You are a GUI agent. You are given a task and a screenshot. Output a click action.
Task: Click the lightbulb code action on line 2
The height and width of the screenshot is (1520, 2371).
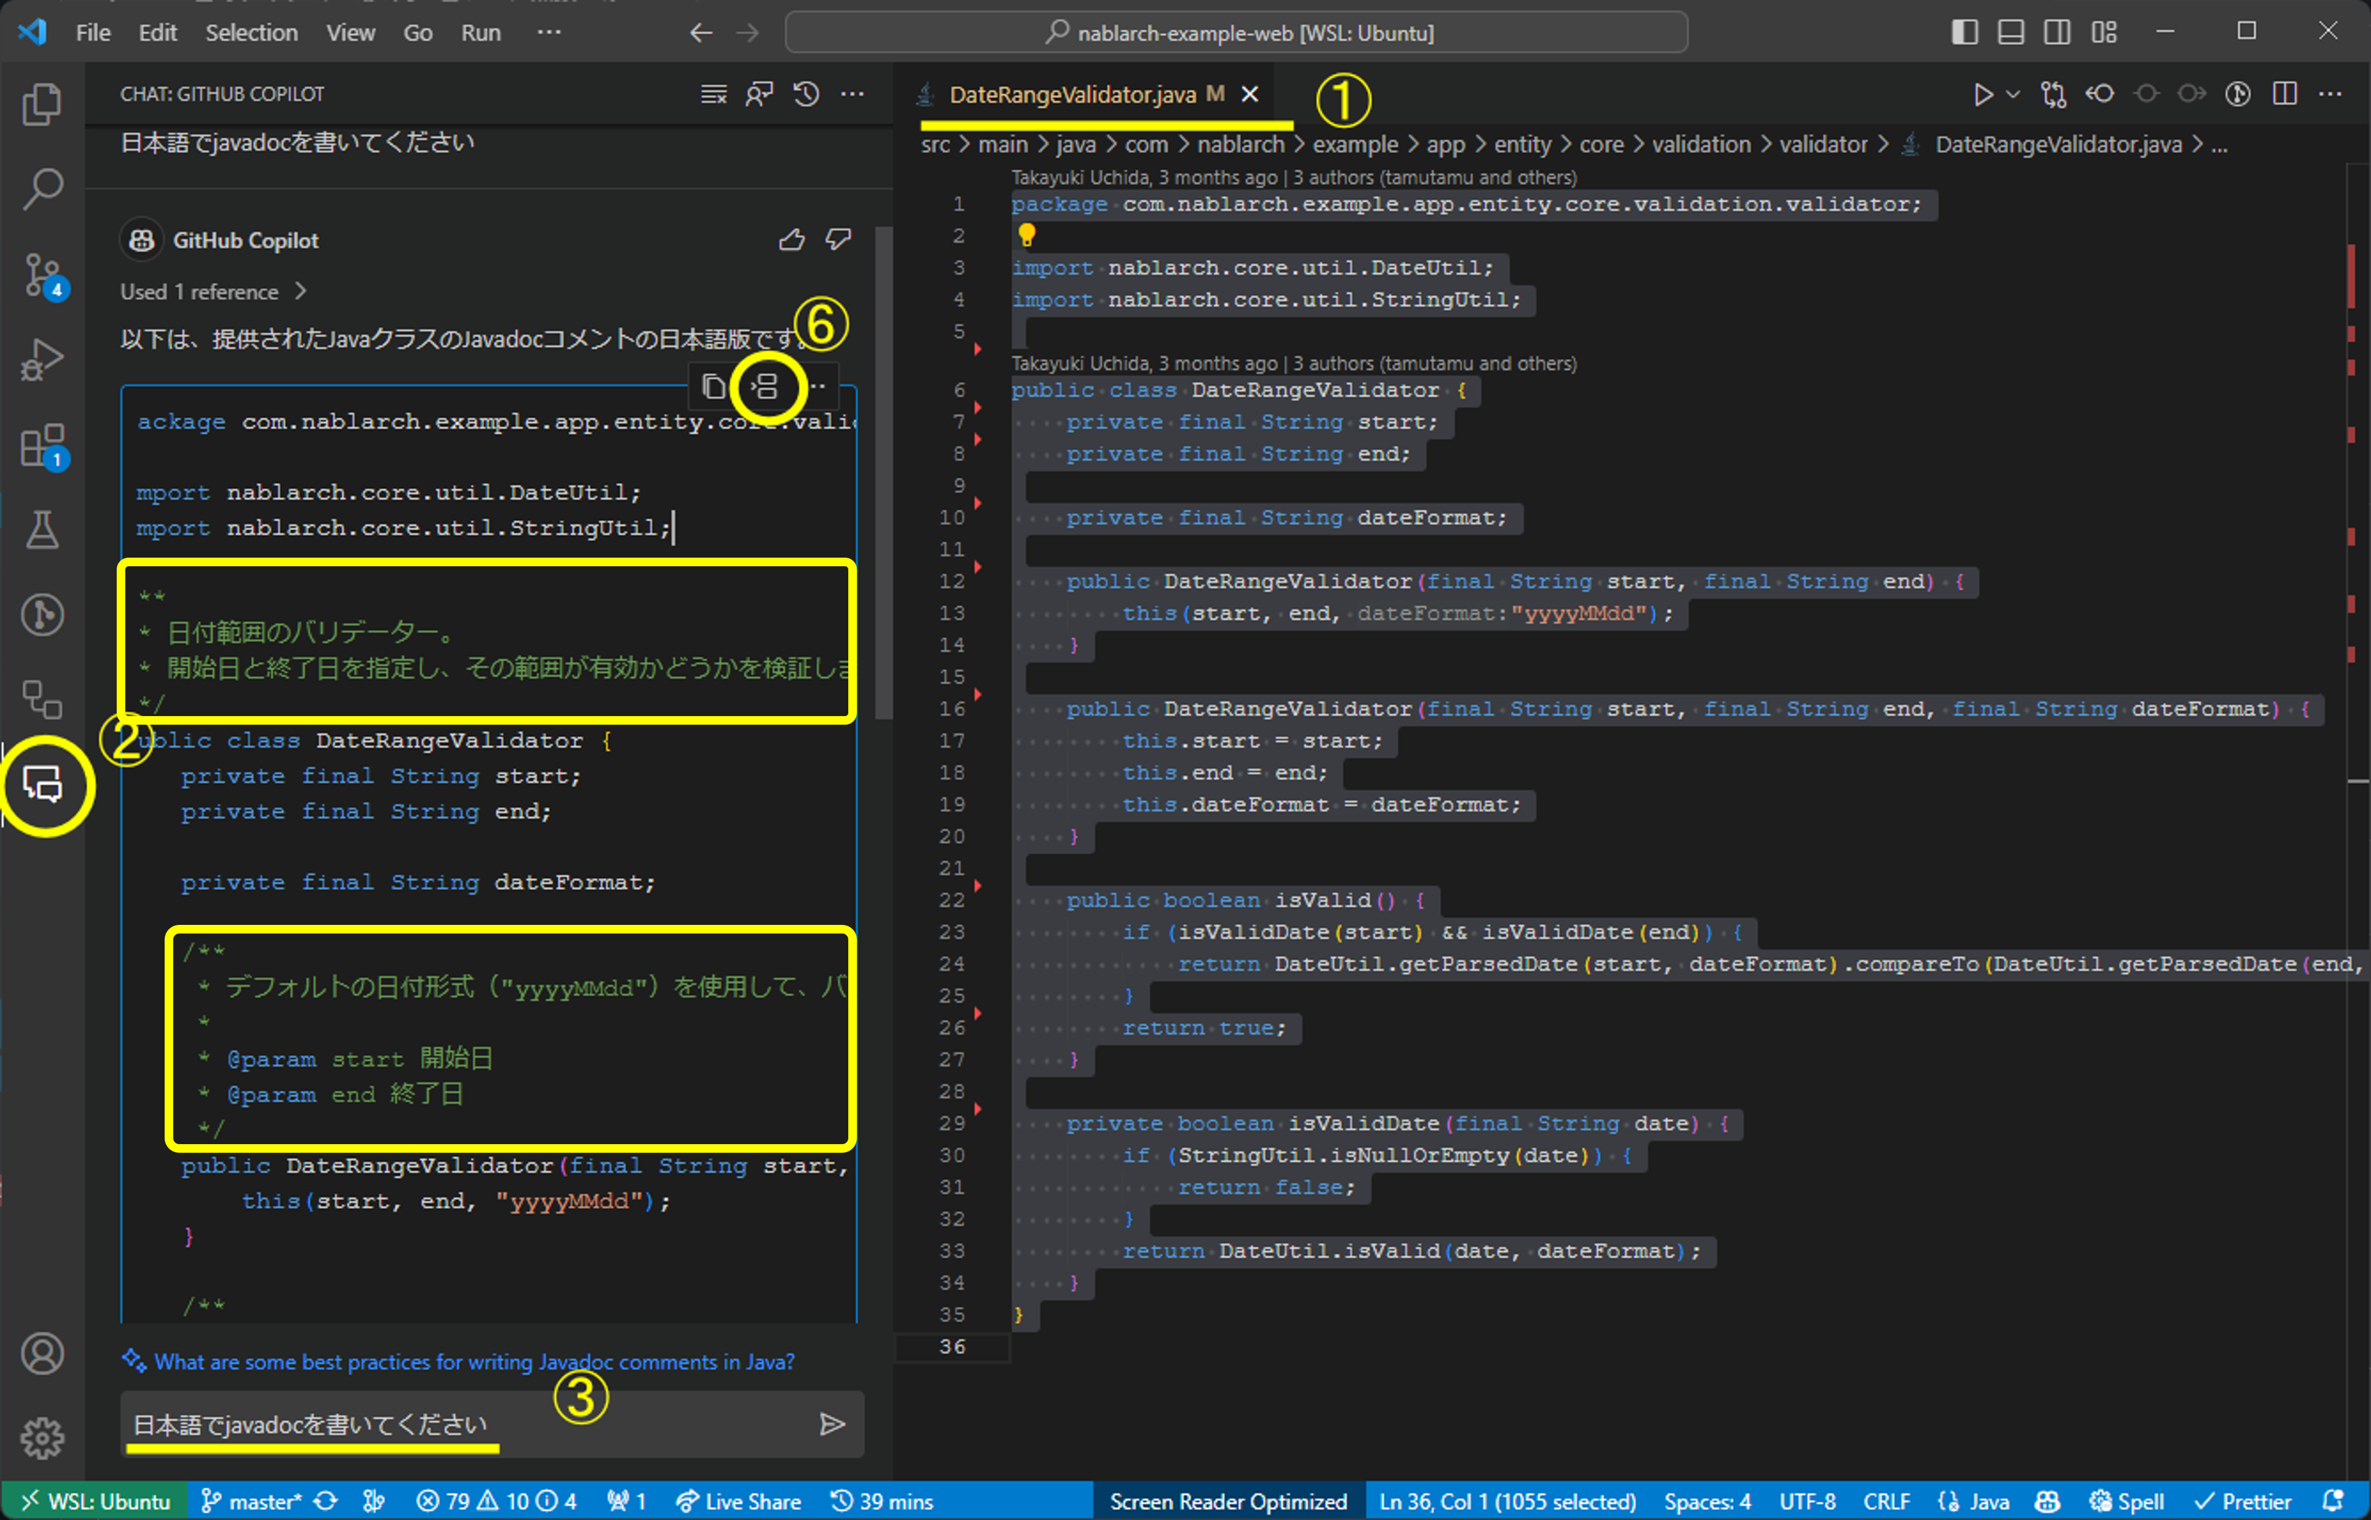point(1026,235)
